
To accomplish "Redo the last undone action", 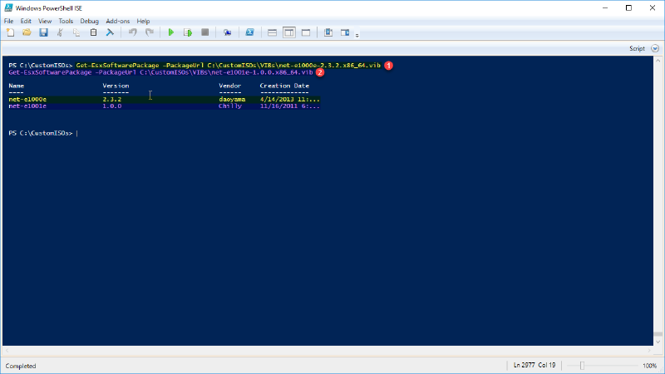I will (150, 32).
